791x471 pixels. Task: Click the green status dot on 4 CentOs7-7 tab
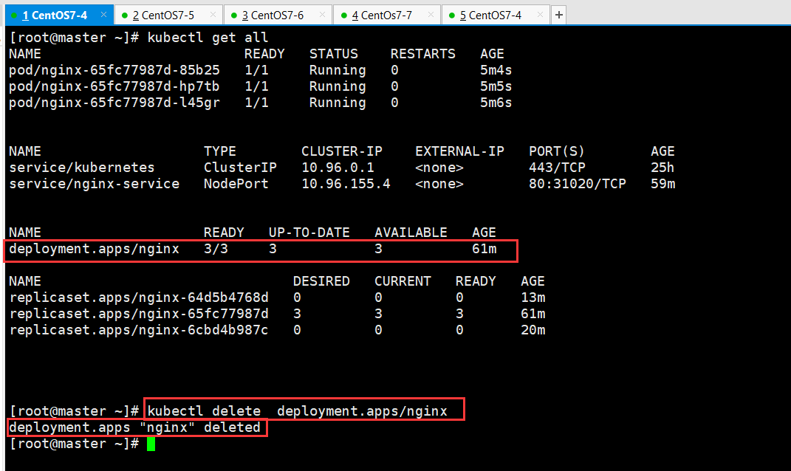point(344,16)
